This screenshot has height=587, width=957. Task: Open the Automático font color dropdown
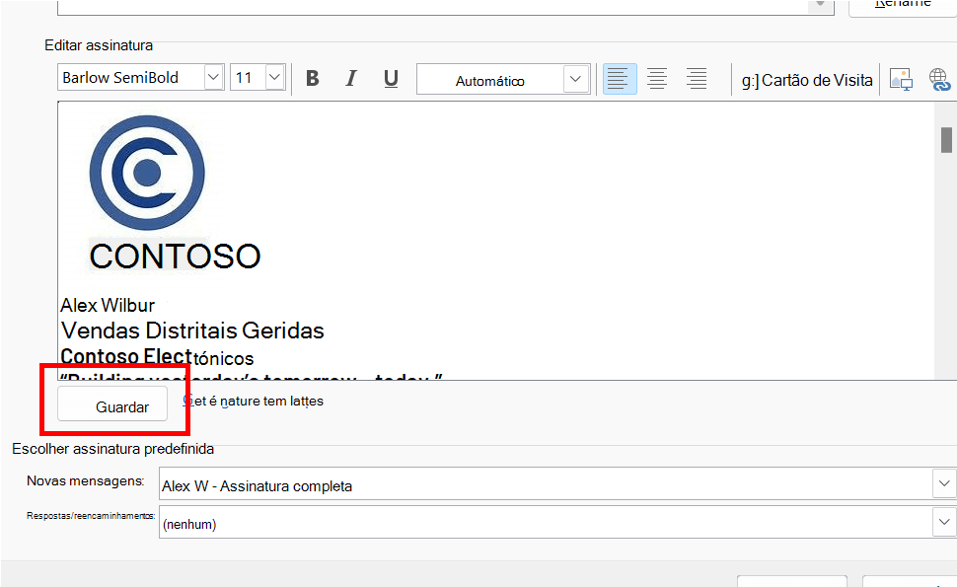575,79
